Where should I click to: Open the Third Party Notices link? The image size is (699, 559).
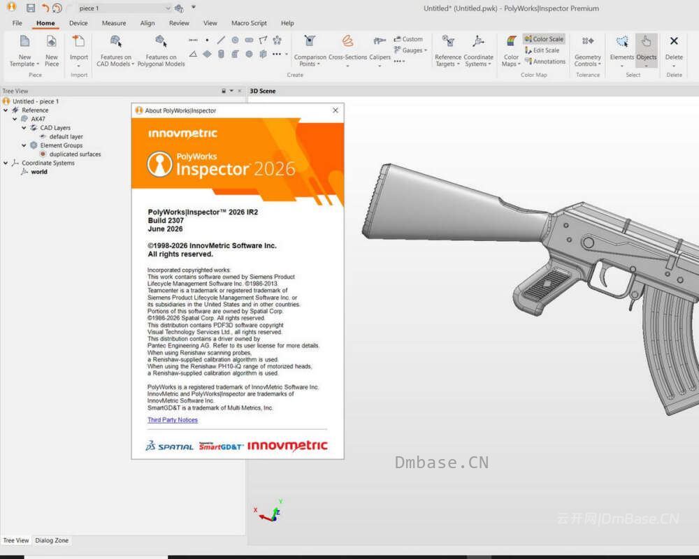[x=173, y=420]
